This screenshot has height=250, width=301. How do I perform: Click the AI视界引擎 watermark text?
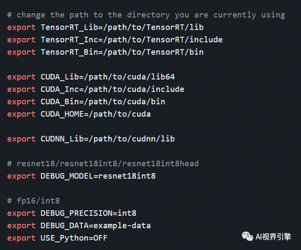click(x=273, y=237)
